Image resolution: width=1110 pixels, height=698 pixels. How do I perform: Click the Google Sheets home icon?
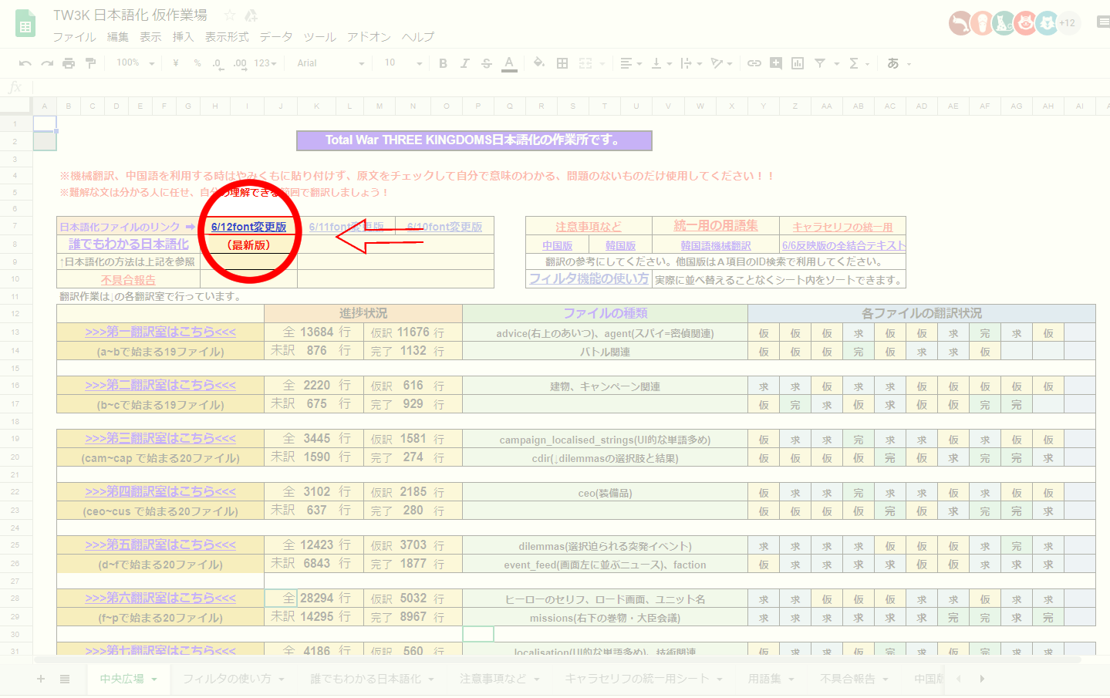pos(25,24)
